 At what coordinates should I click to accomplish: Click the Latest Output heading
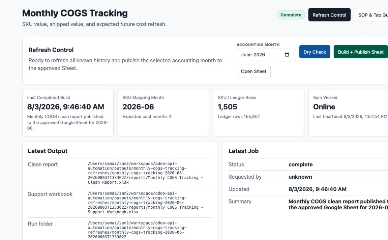coord(48,151)
